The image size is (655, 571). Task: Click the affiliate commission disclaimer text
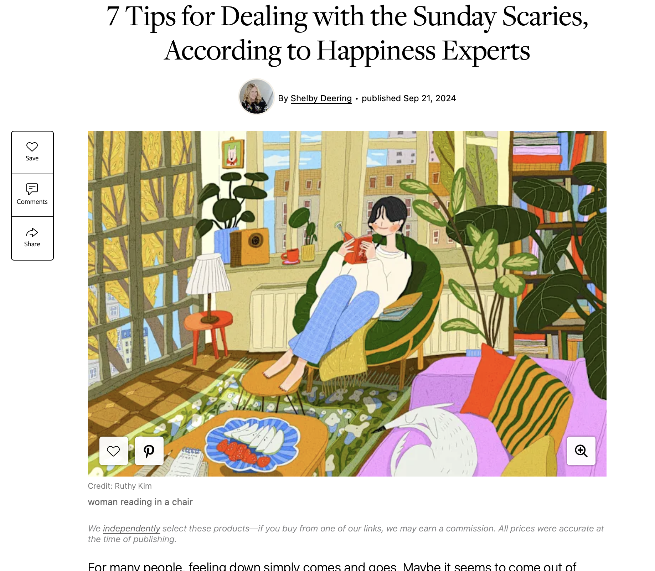(346, 534)
